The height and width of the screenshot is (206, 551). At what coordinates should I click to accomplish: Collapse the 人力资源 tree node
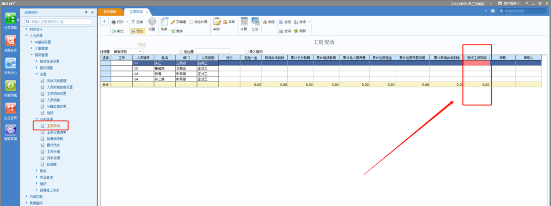[x=26, y=36]
